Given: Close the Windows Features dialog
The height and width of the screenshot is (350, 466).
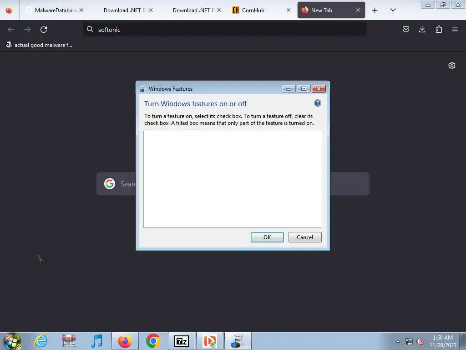Looking at the screenshot, I should click(x=319, y=89).
